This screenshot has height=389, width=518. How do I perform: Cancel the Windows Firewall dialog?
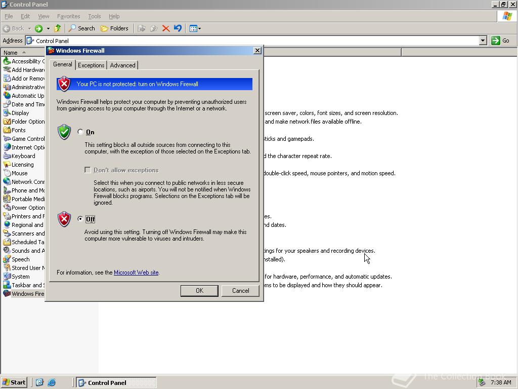pos(240,290)
